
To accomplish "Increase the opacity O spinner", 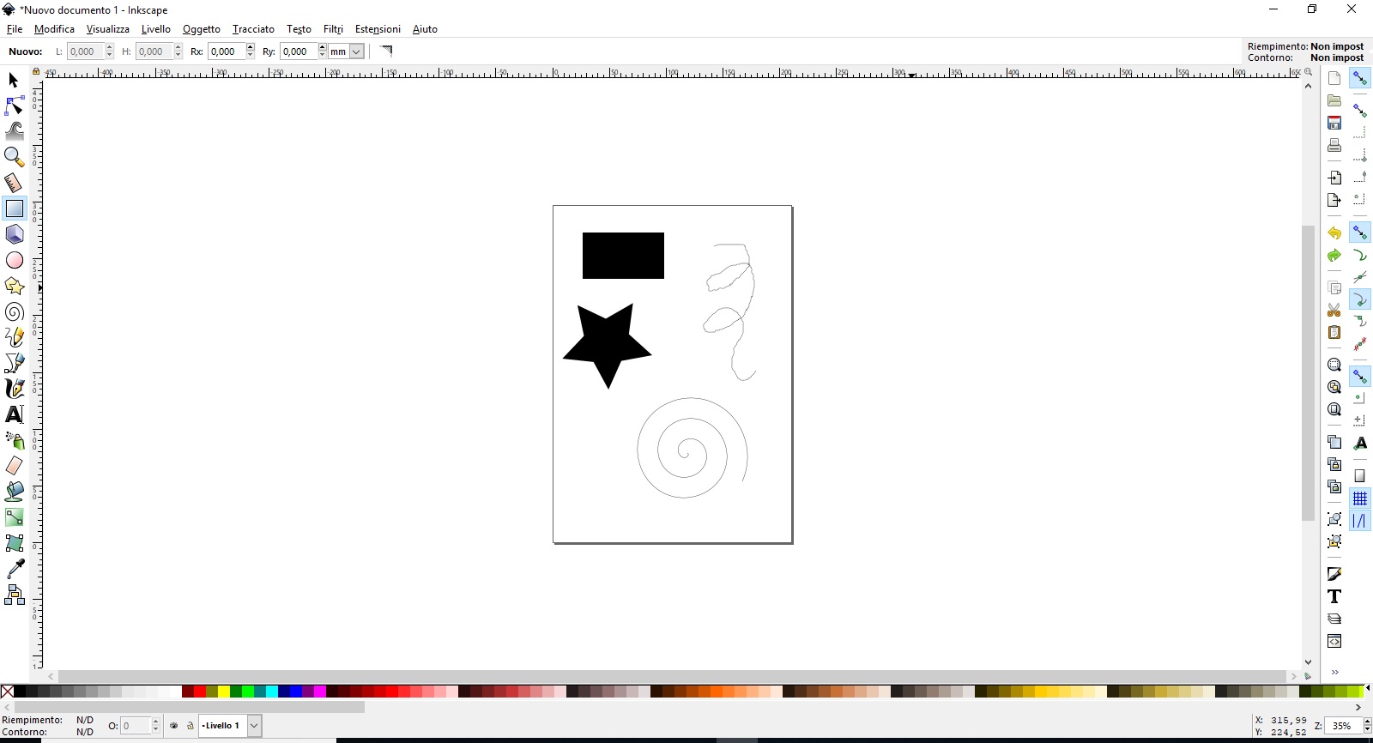I will point(156,722).
